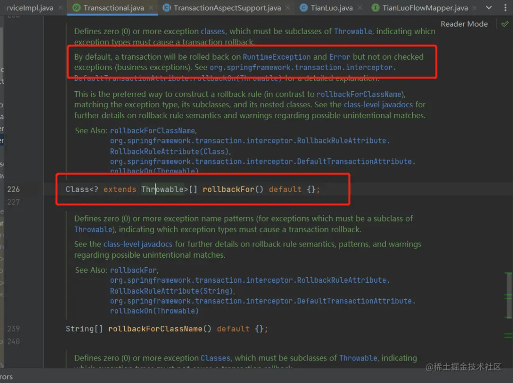Toggle Reader Mode in the editor
The width and height of the screenshot is (513, 383).
click(x=464, y=24)
